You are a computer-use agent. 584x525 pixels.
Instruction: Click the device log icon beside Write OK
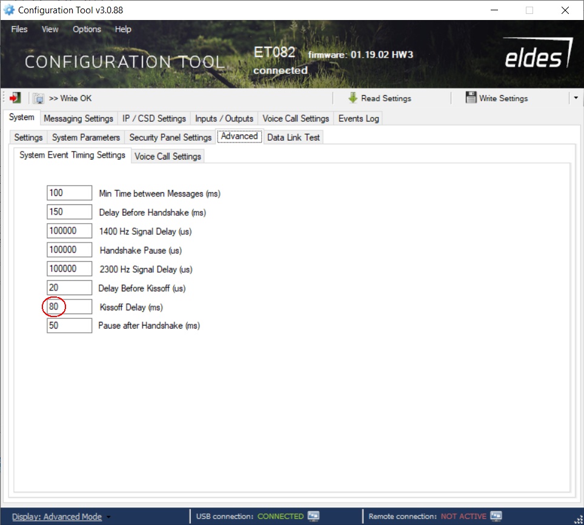38,98
